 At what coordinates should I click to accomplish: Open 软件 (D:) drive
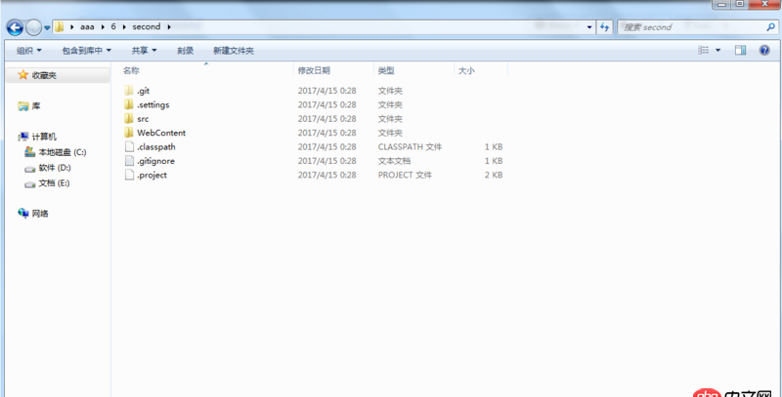click(x=55, y=168)
